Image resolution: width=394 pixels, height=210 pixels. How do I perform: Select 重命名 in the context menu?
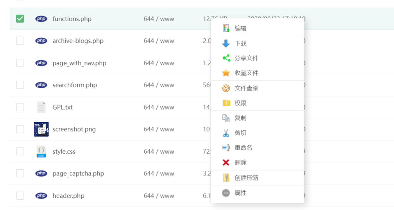click(243, 148)
